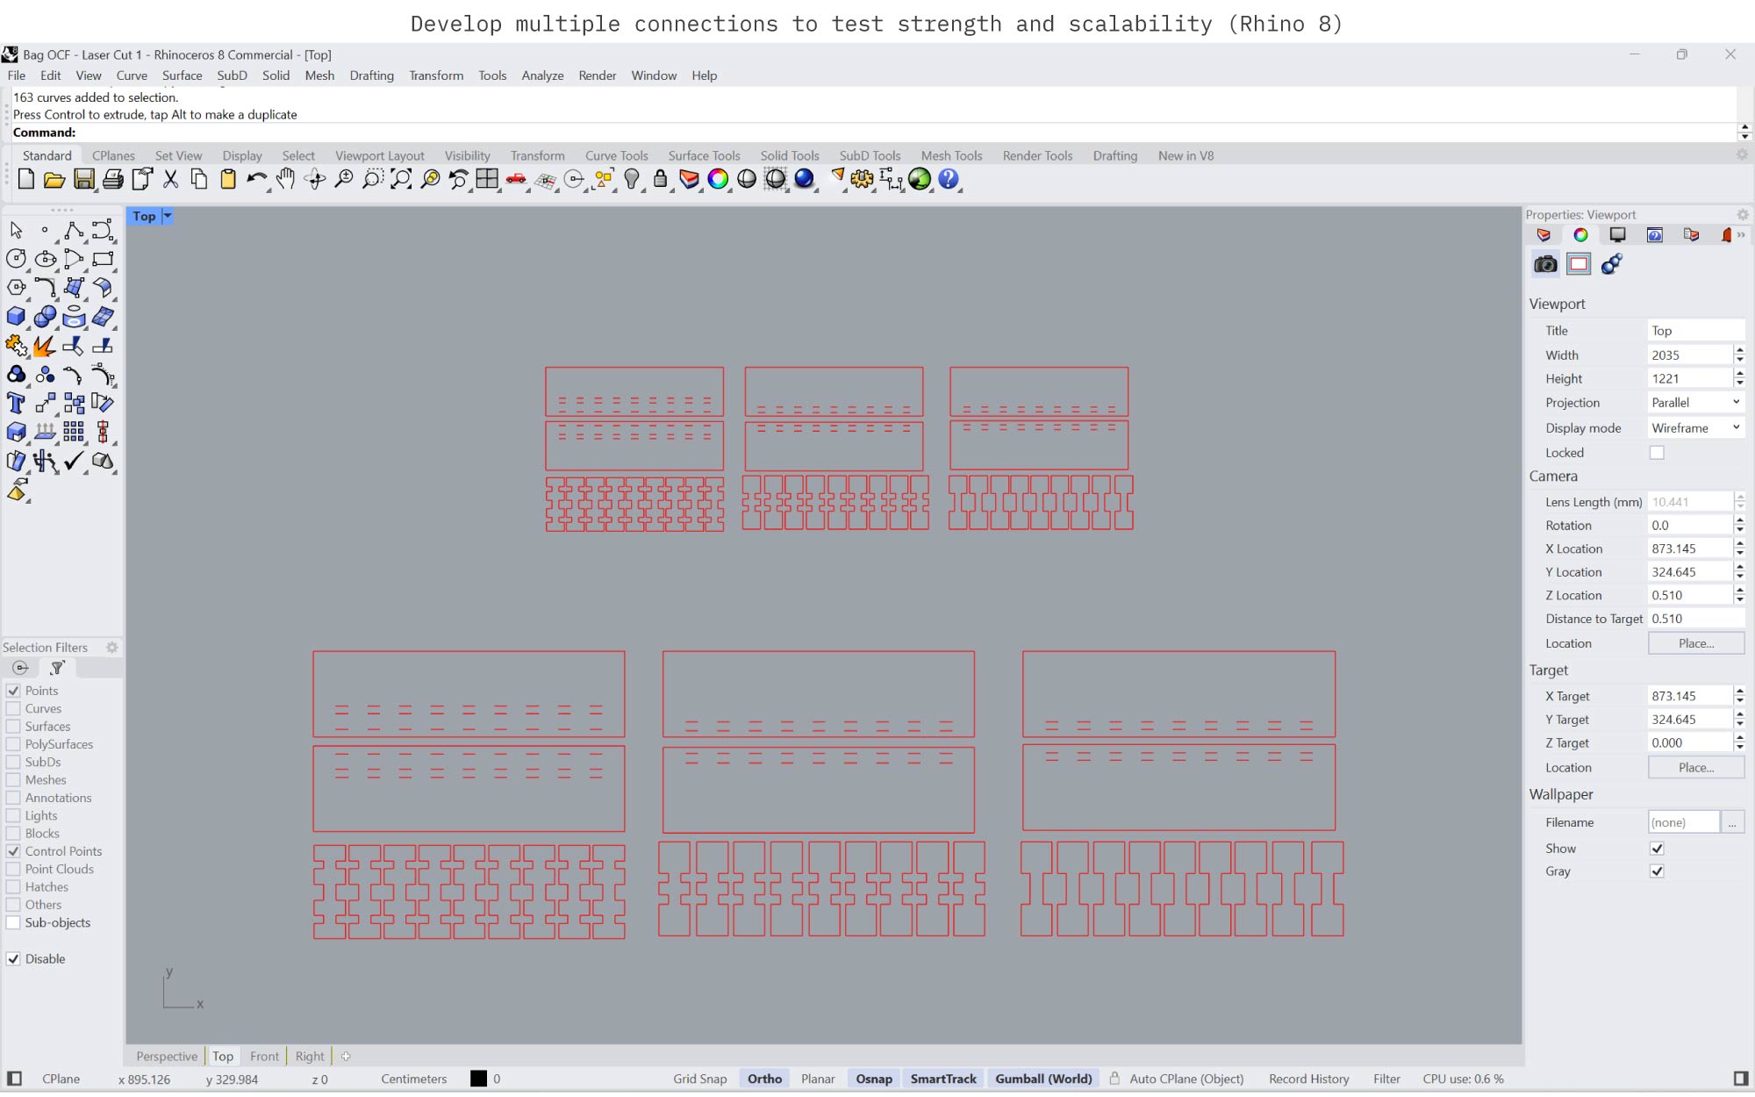The width and height of the screenshot is (1755, 1097).
Task: Toggle the Locked viewport checkbox
Action: (x=1657, y=453)
